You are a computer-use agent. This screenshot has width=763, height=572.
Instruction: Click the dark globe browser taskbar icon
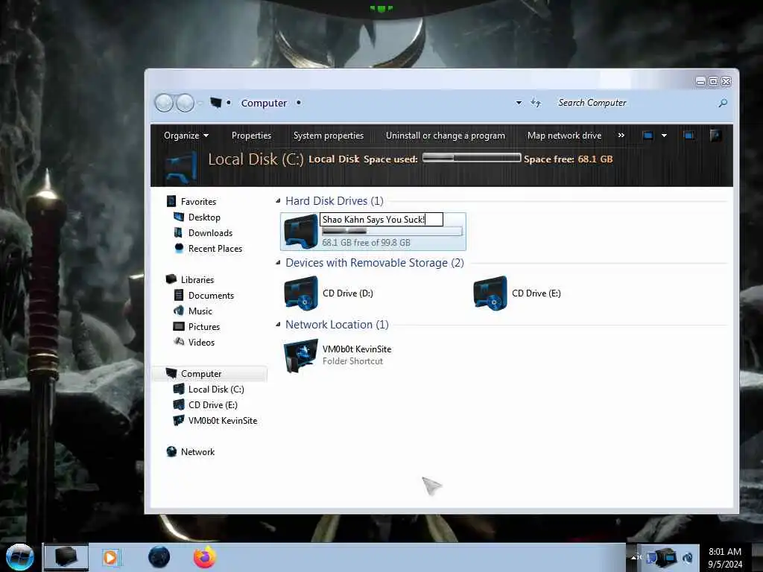point(159,557)
